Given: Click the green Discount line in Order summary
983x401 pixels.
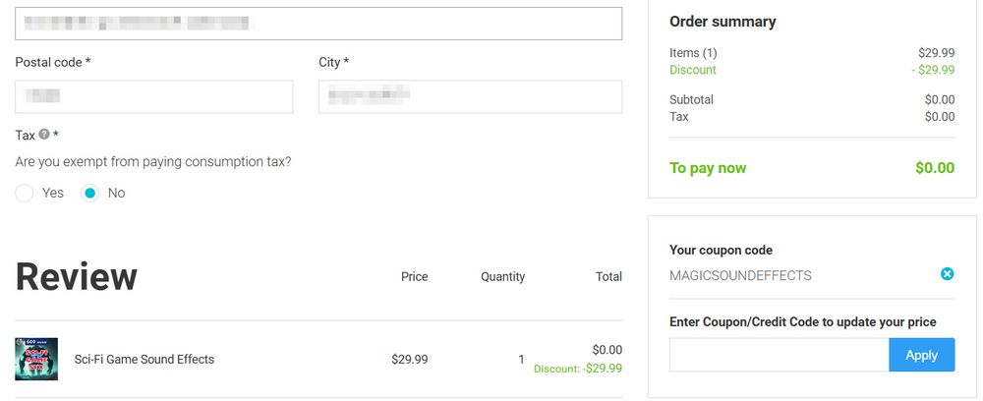Looking at the screenshot, I should tap(693, 70).
